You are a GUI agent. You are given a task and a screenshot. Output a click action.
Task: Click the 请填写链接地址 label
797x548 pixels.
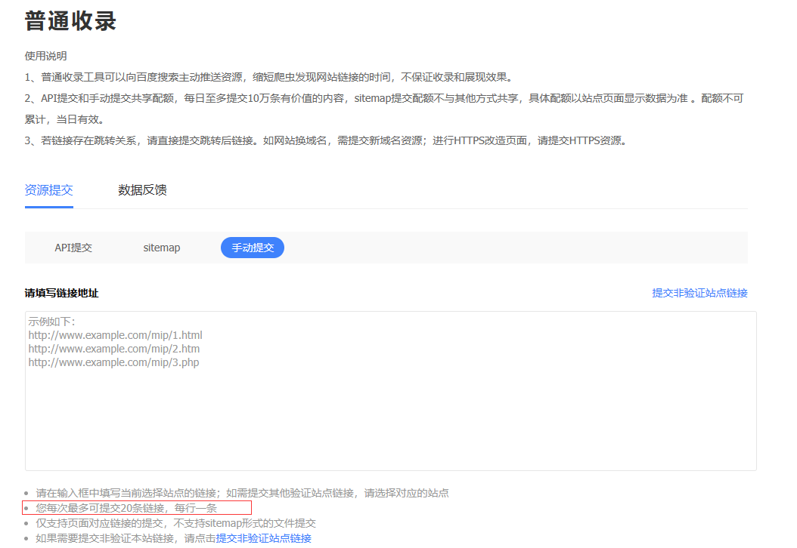click(x=57, y=292)
